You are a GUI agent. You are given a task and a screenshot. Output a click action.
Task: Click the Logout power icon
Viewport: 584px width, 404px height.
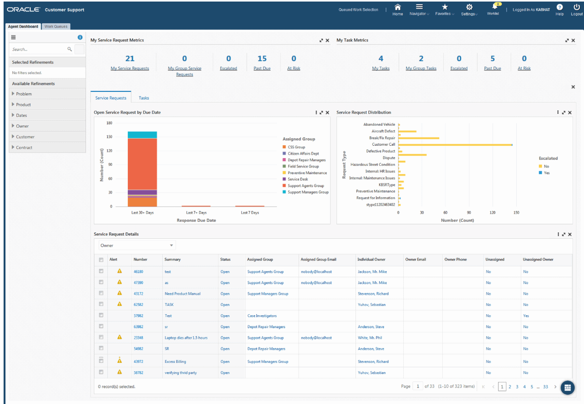pyautogui.click(x=576, y=8)
